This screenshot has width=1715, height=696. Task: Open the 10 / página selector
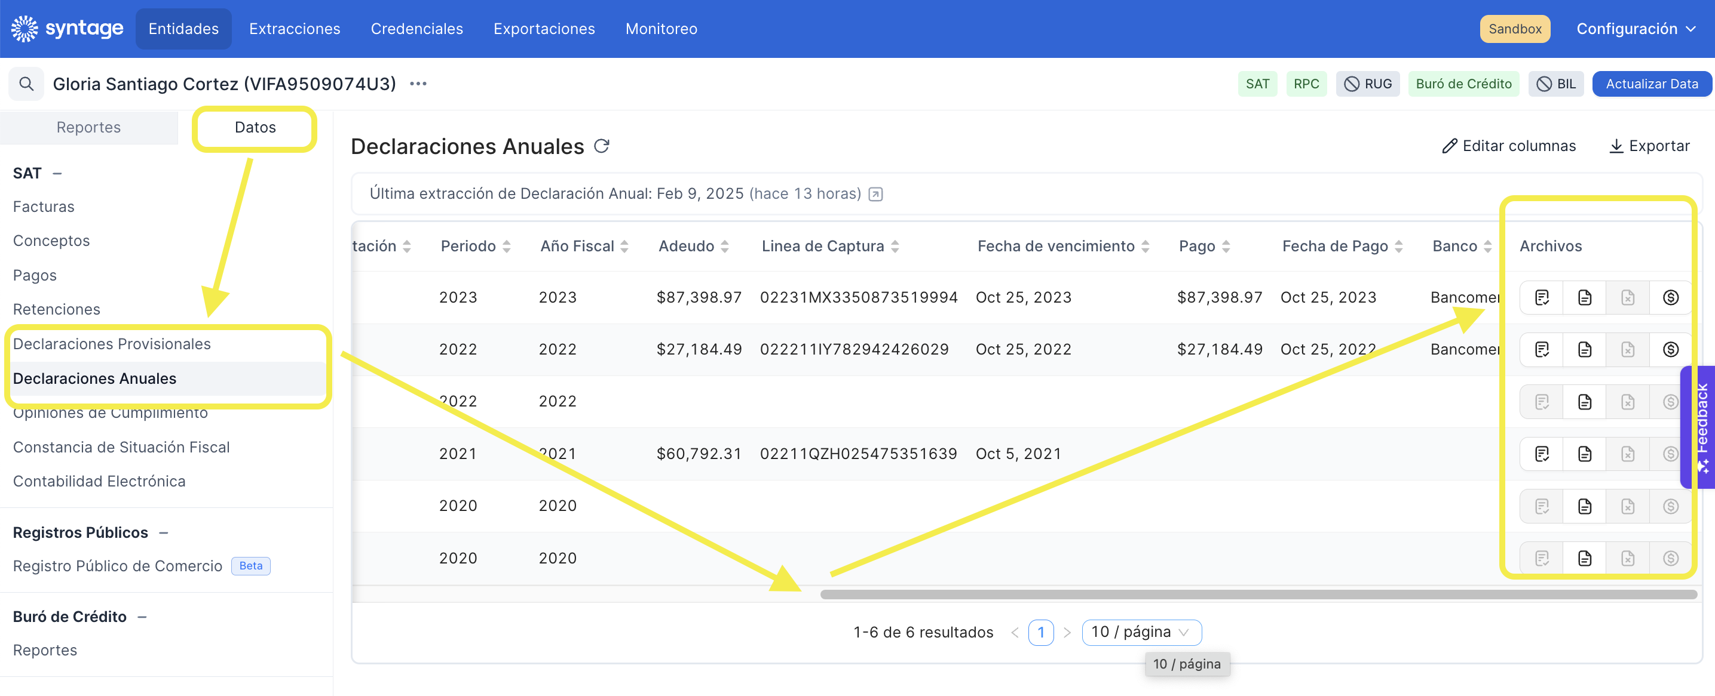point(1141,632)
